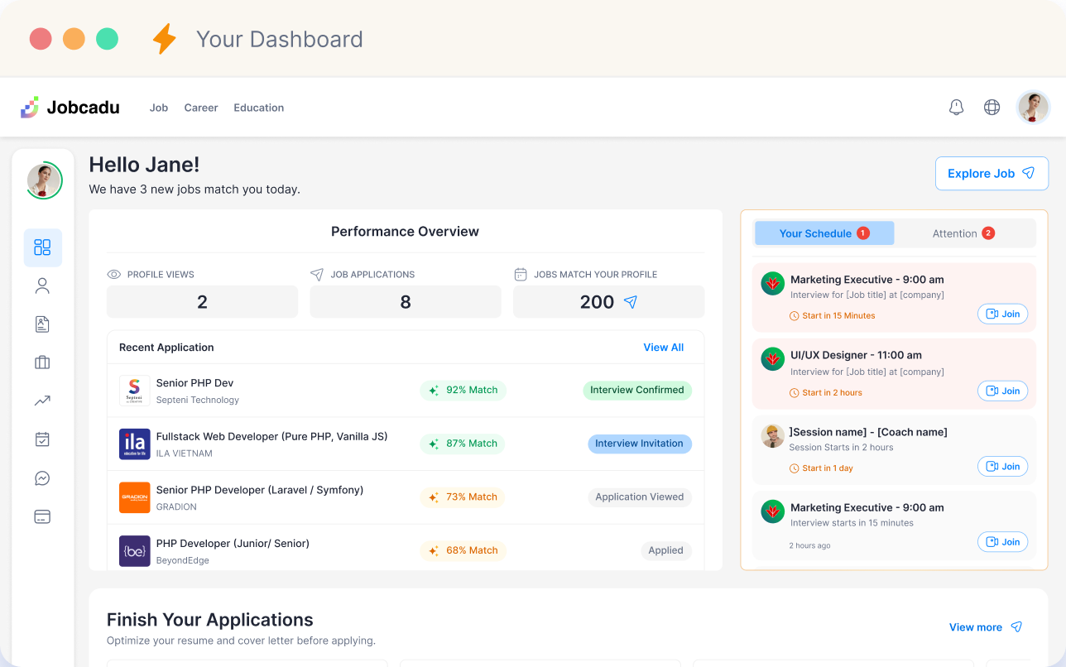The image size is (1066, 667).
Task: Switch to the Attention tab
Action: coord(964,233)
